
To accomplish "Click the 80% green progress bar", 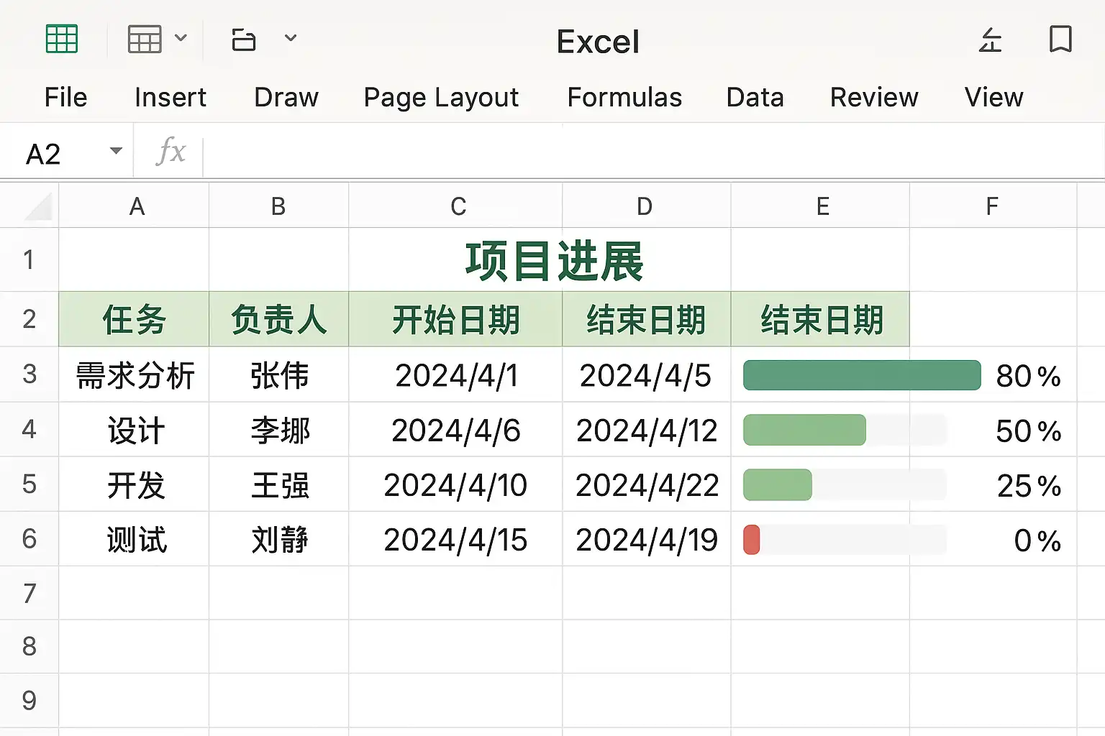I will [x=862, y=375].
